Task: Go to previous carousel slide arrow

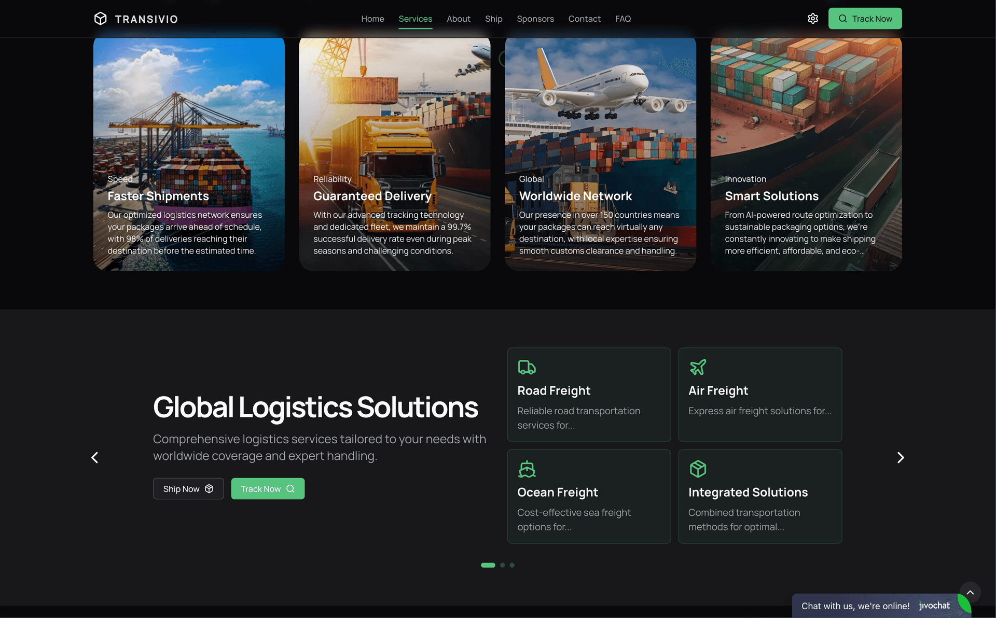Action: [94, 457]
